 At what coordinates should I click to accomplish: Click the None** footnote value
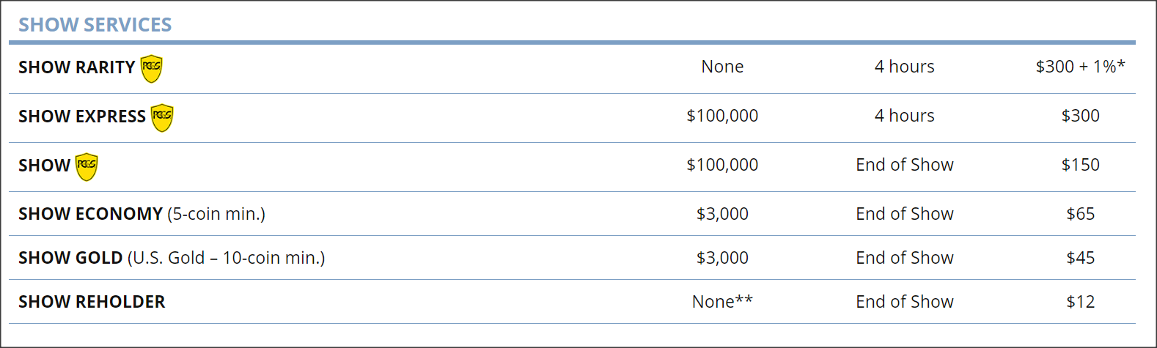(722, 302)
